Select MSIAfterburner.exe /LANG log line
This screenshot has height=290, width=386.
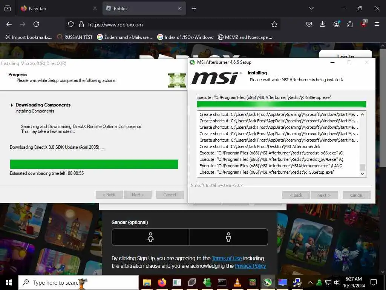point(271,166)
